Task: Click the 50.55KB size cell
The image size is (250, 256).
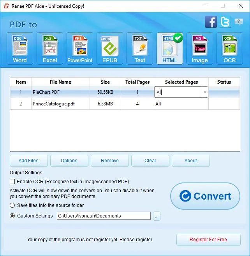Action: [105, 92]
